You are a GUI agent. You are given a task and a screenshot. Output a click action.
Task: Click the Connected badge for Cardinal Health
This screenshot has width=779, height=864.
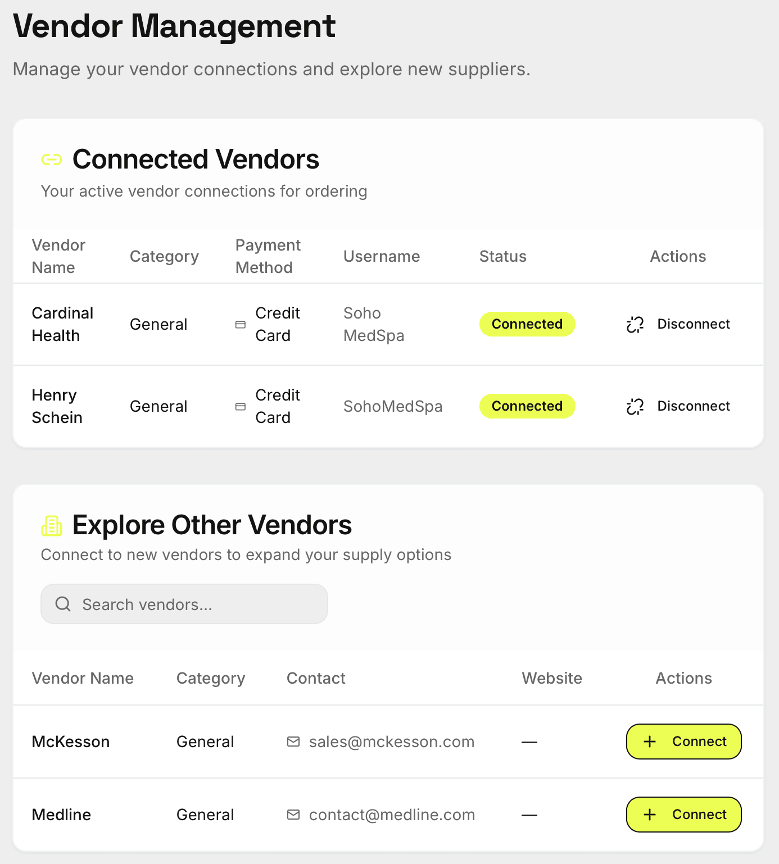click(527, 324)
